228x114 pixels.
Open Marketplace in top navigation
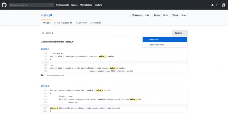(x=86, y=5)
